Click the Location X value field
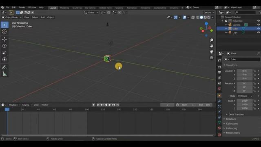The height and width of the screenshot is (147, 261). coord(245,71)
